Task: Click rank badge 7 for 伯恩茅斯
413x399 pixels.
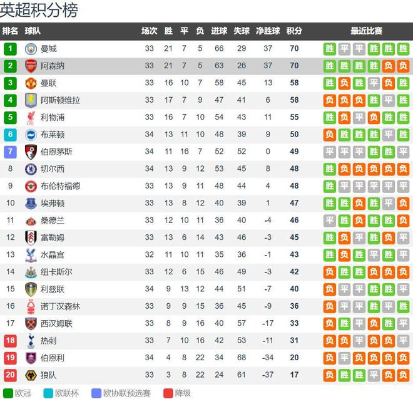Action: 11,152
